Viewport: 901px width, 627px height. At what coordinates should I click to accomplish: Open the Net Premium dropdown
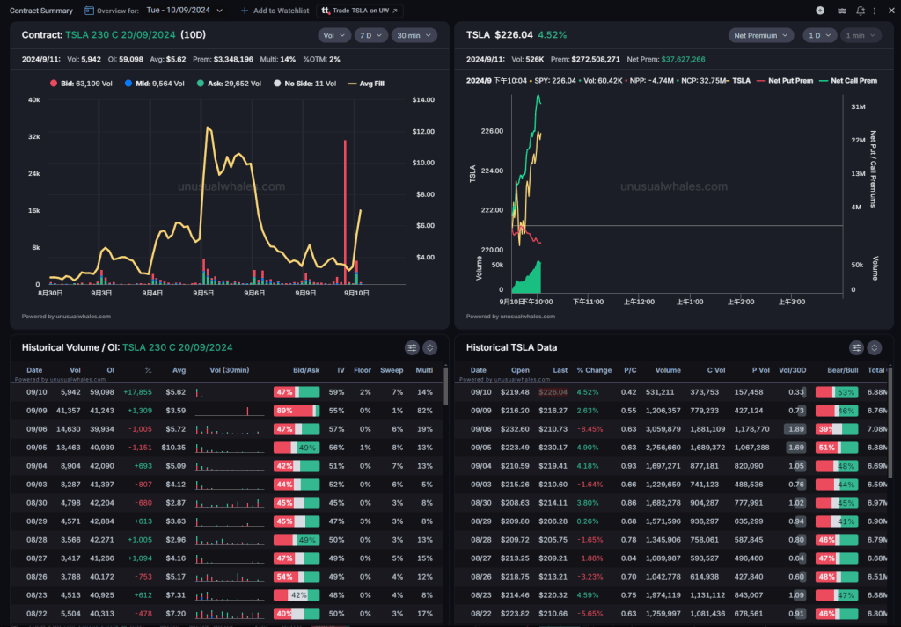pos(761,35)
